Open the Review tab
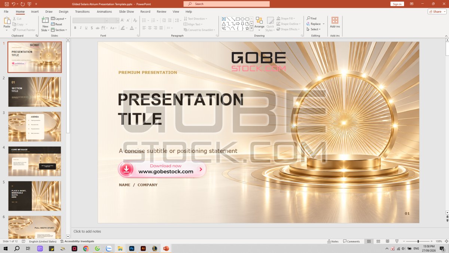 (162, 12)
